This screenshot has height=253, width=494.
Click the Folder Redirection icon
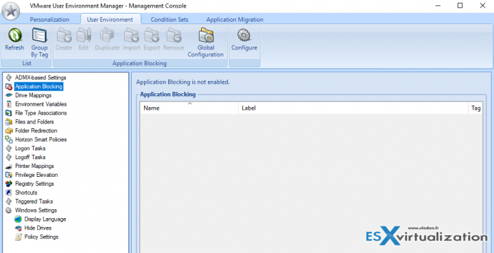pyautogui.click(x=9, y=130)
